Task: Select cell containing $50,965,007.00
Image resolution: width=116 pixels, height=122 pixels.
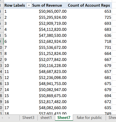Action: click(x=49, y=11)
